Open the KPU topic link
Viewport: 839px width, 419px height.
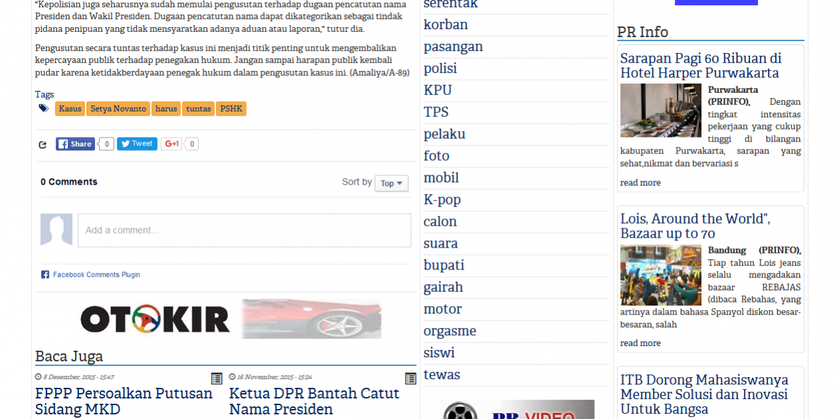point(437,90)
